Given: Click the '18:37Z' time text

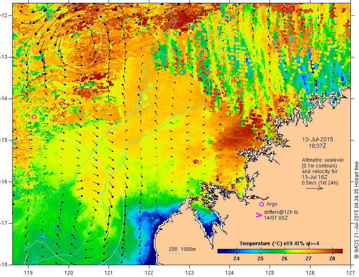Looking at the screenshot, I should (317, 146).
